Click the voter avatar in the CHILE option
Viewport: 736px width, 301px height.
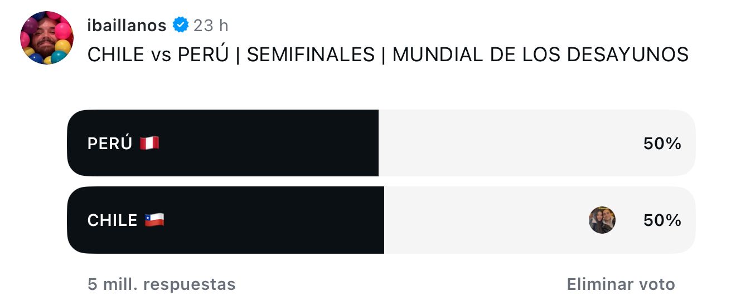(x=602, y=220)
